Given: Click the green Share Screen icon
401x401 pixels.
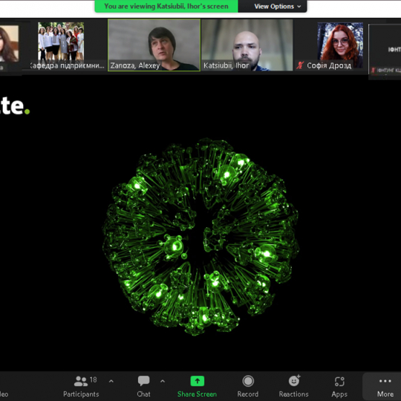Looking at the screenshot, I should tap(198, 381).
